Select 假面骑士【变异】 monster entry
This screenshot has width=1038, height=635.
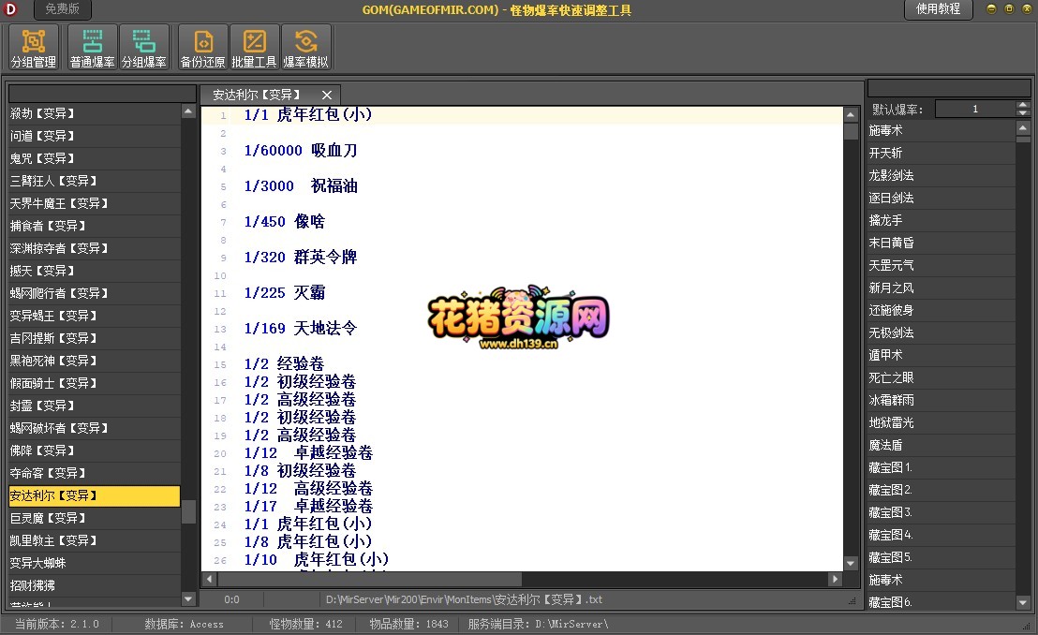[94, 383]
